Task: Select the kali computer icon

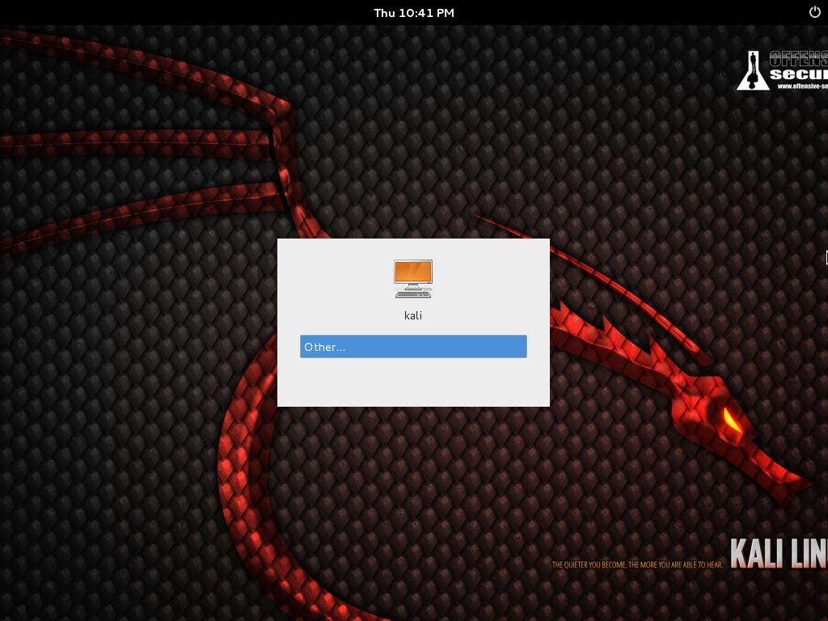Action: (x=413, y=279)
